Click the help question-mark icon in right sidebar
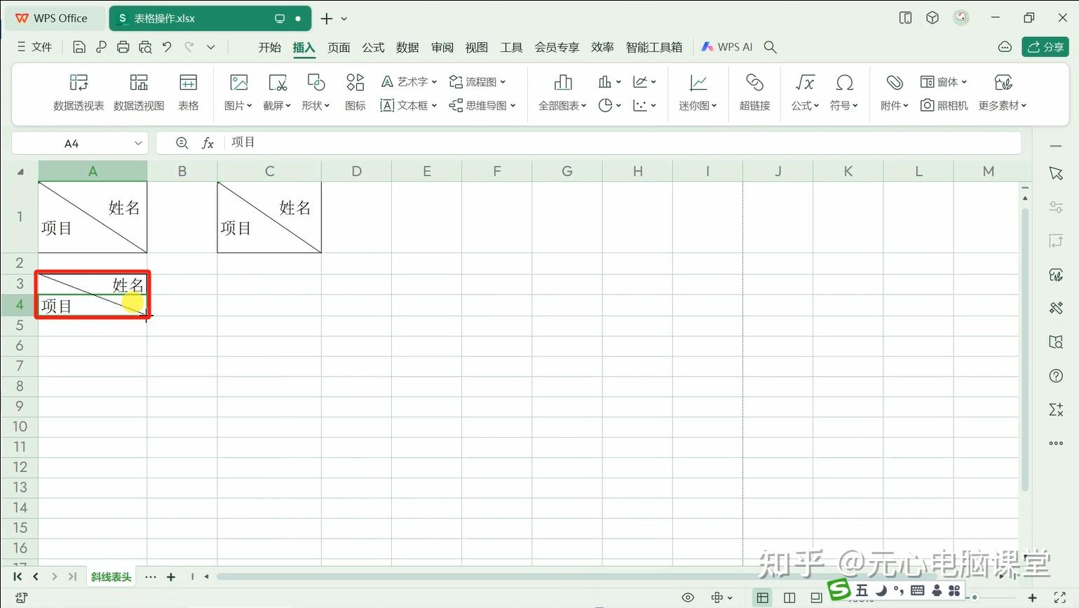This screenshot has width=1079, height=608. click(1055, 376)
